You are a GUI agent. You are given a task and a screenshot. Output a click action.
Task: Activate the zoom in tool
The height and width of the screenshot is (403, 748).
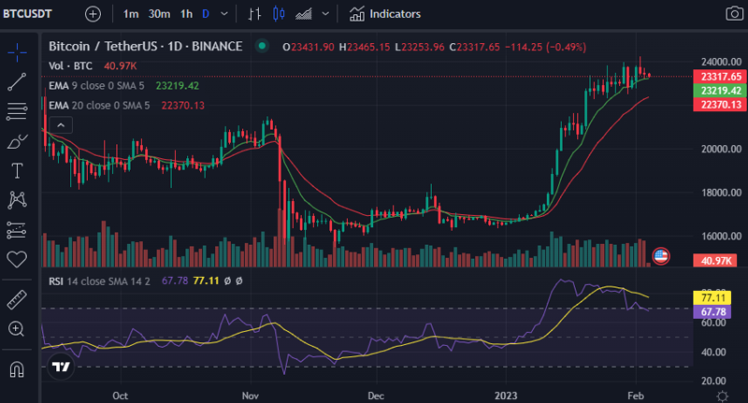[x=17, y=329]
